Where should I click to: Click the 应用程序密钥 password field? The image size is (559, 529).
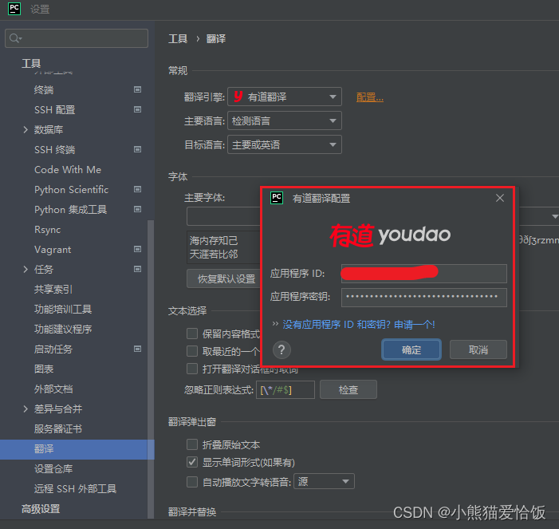point(424,297)
